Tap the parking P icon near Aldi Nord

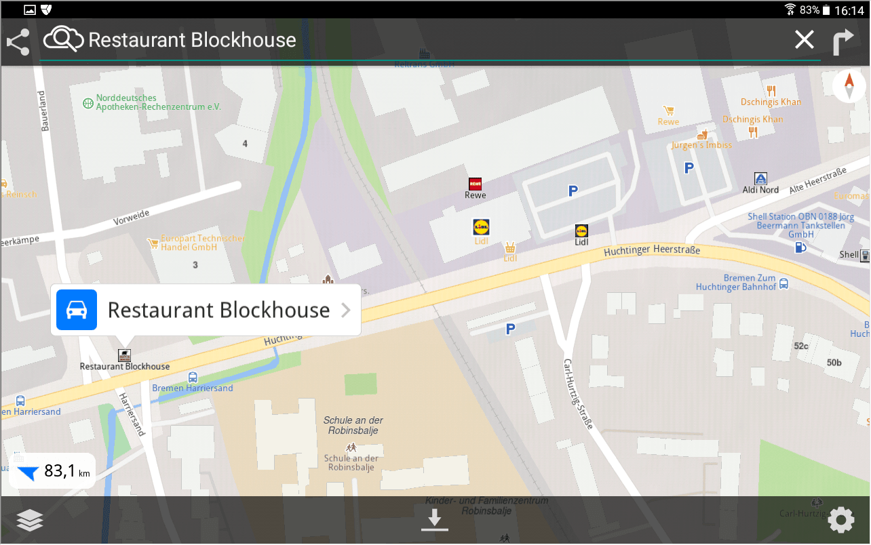pos(689,167)
